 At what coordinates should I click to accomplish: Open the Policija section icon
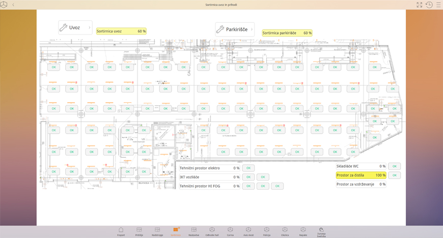(267, 231)
